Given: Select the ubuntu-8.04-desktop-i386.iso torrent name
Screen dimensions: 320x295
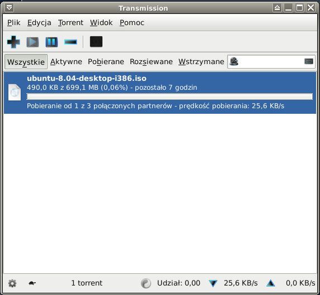Looking at the screenshot, I should (87, 79).
